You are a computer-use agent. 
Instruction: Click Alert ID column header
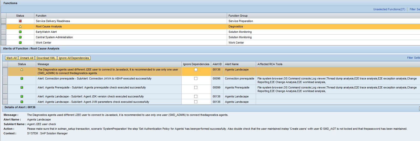point(217,64)
